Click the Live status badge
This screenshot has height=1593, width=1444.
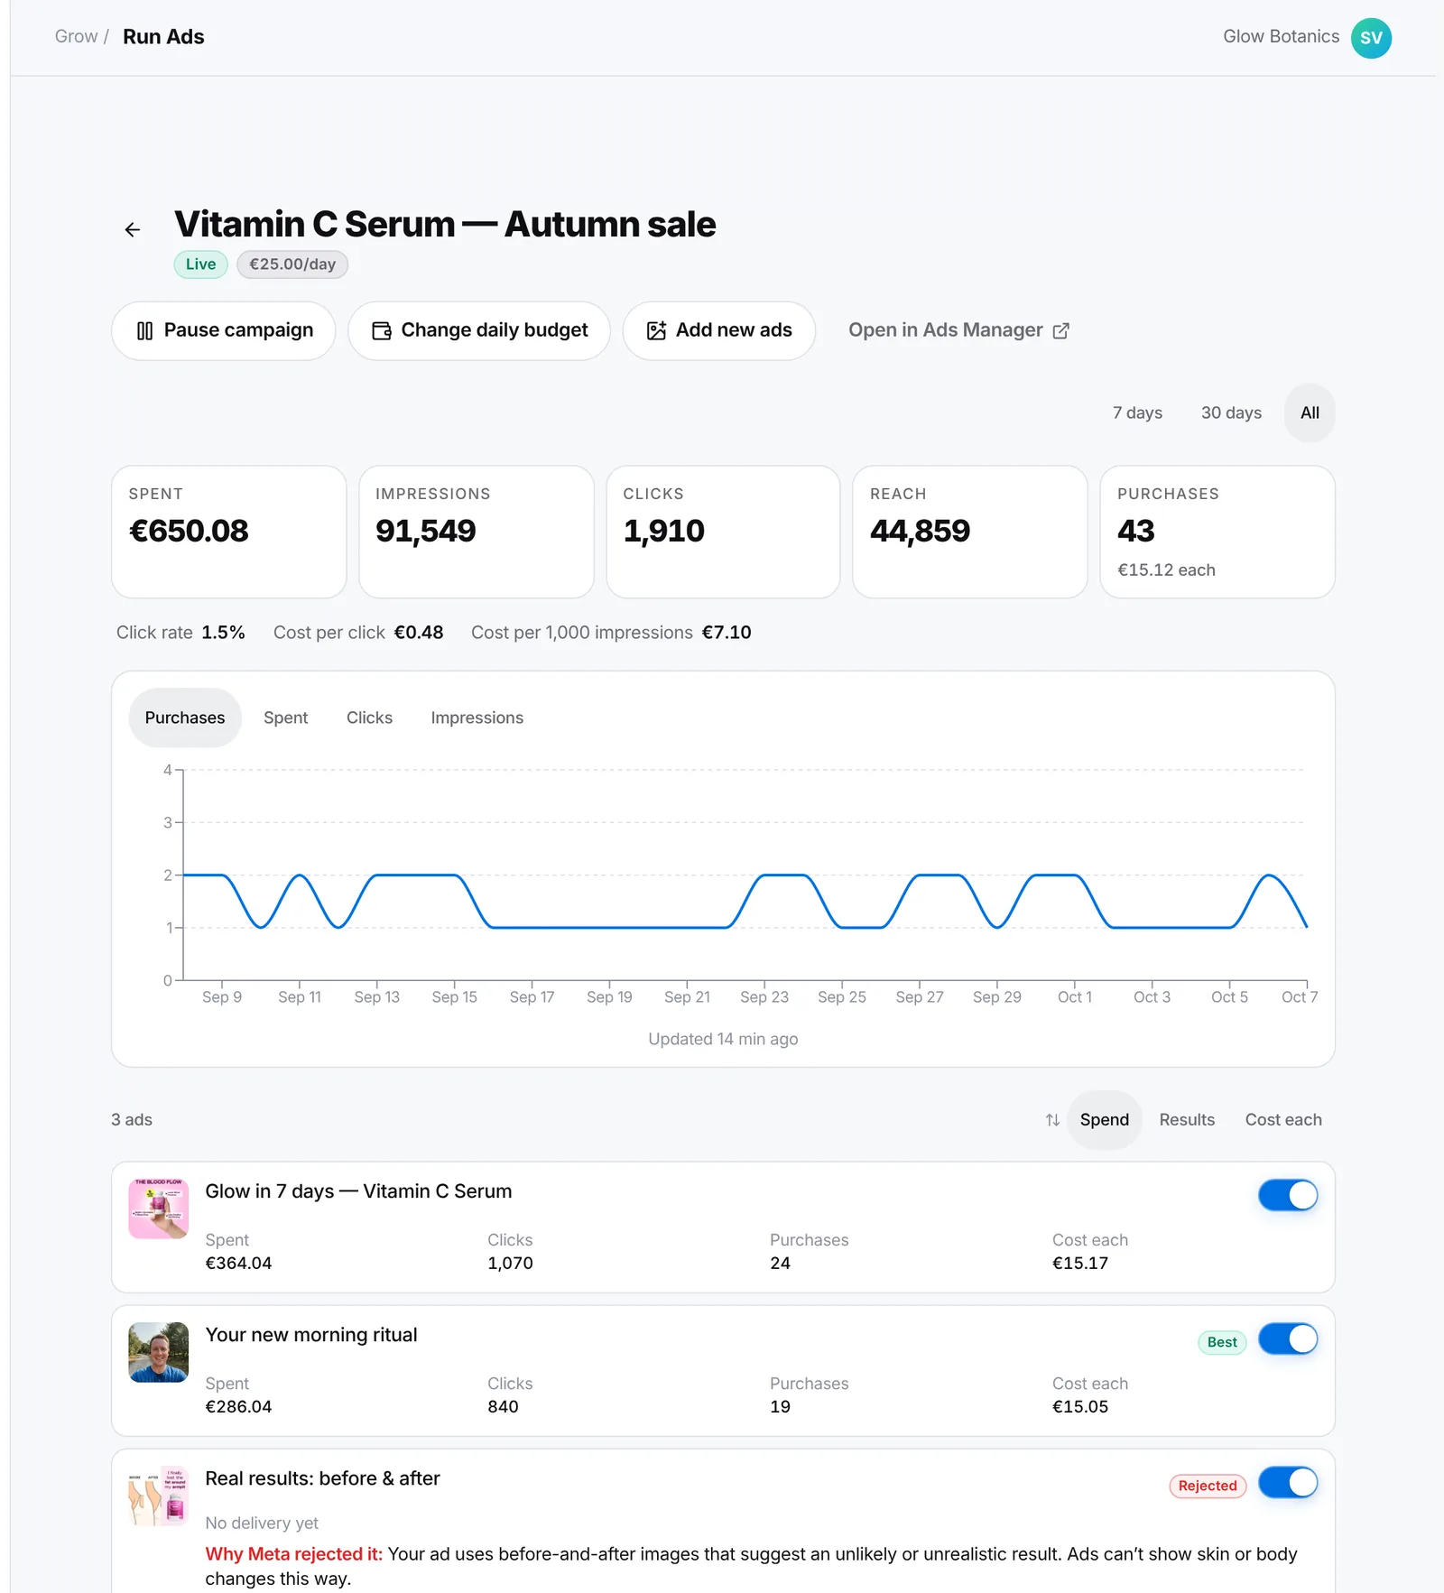200,264
